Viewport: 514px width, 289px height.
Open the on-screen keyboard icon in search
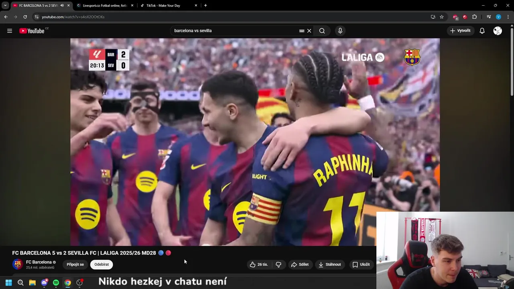coord(302,31)
